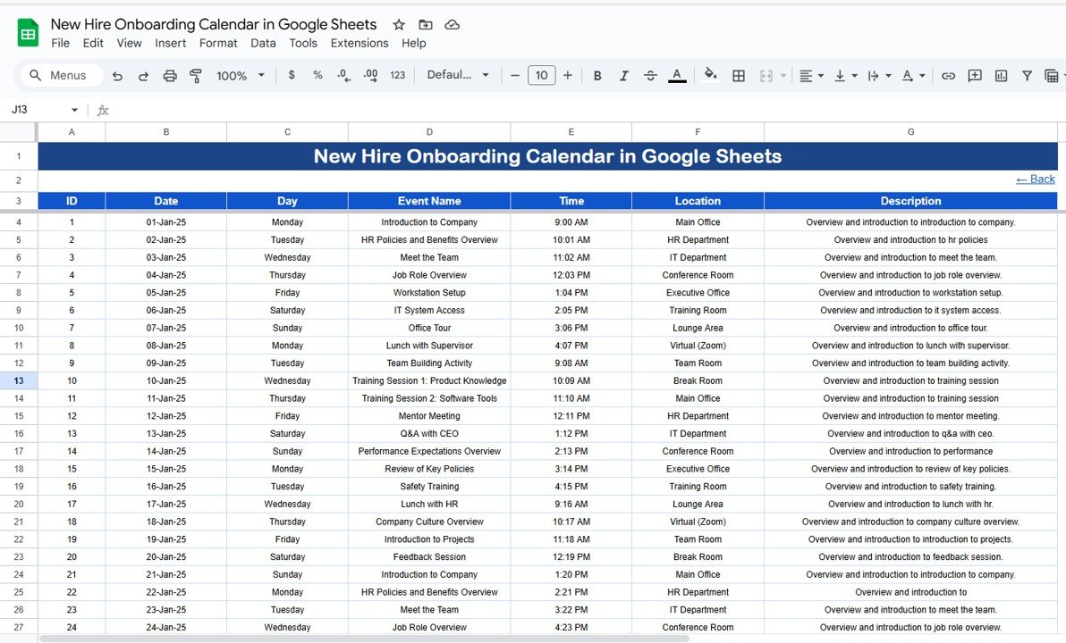Select the cell 'Workstation Setup'
Viewport: 1066px width, 643px height.
429,293
